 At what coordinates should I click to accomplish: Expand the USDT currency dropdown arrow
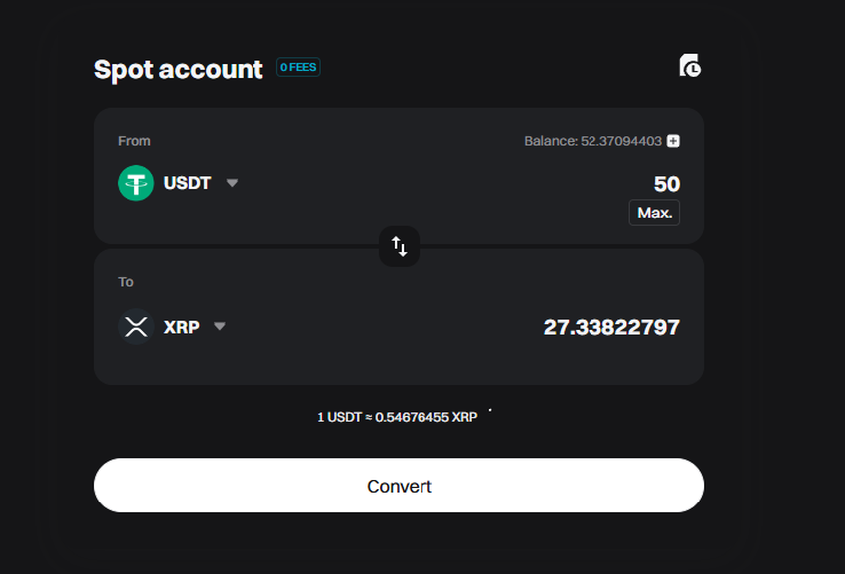[x=232, y=183]
